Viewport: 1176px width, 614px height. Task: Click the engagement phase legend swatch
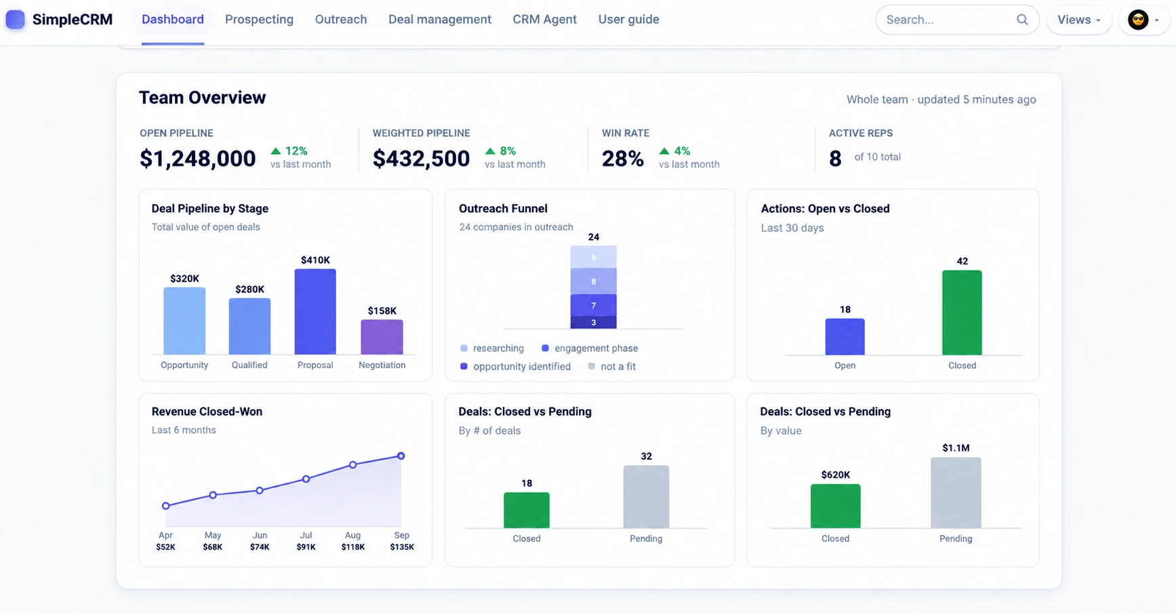click(x=545, y=348)
